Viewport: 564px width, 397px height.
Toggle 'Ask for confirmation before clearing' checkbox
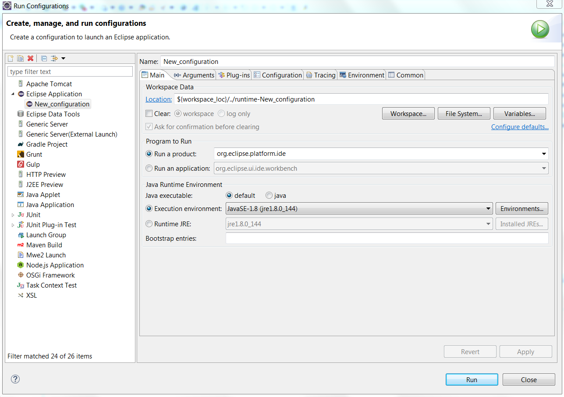tap(149, 126)
